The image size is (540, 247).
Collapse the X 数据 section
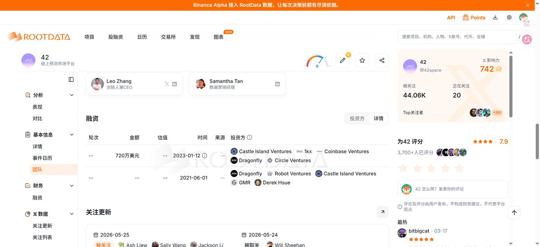[x=72, y=214]
